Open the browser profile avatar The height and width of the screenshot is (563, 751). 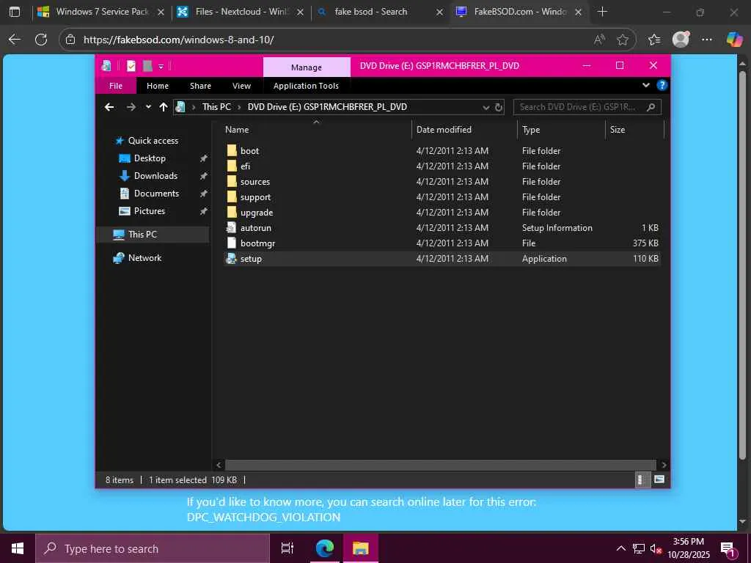[681, 40]
